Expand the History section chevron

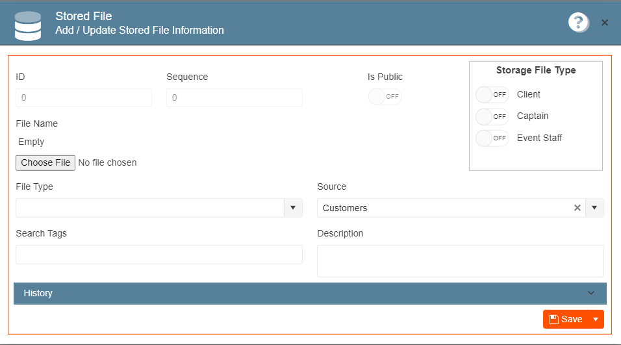(591, 293)
